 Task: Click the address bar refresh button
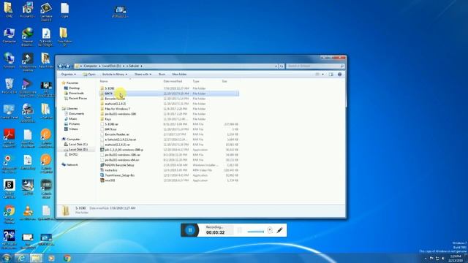coord(282,66)
